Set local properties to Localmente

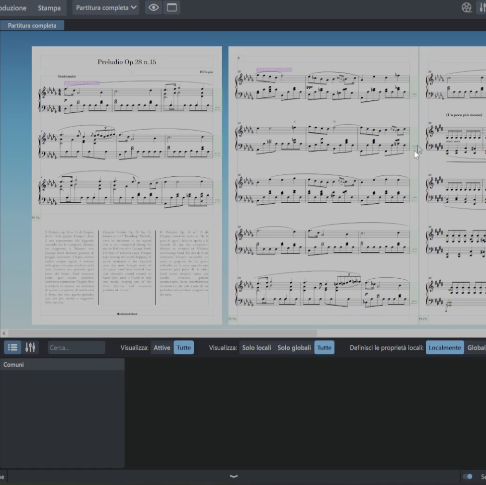point(444,348)
